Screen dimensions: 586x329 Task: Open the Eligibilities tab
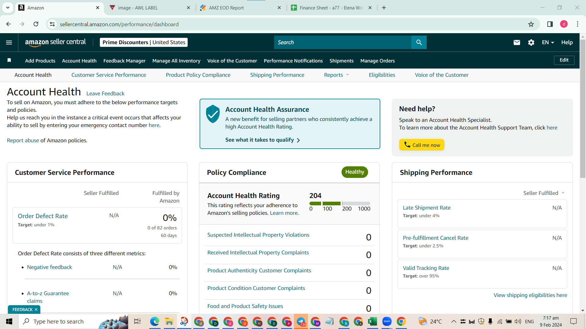coord(382,75)
